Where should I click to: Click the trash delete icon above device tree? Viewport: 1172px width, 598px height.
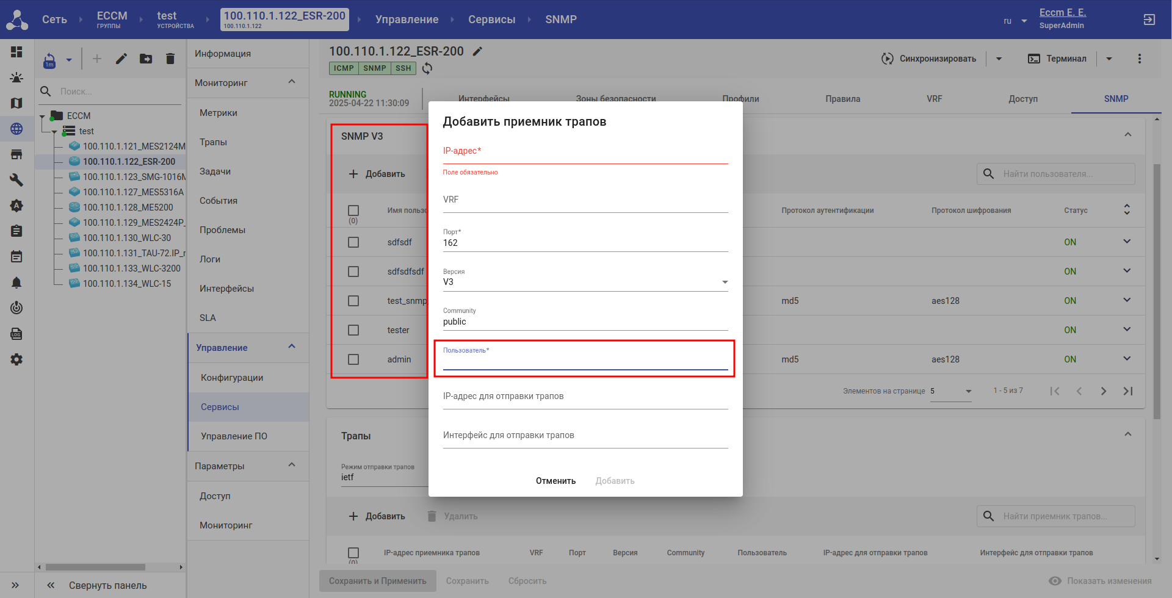tap(170, 59)
